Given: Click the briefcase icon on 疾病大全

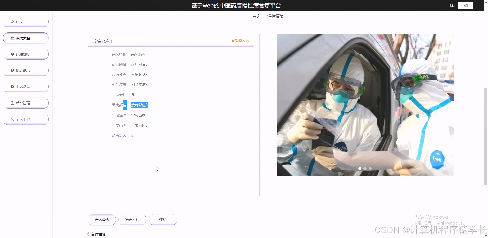Looking at the screenshot, I should click(x=13, y=38).
